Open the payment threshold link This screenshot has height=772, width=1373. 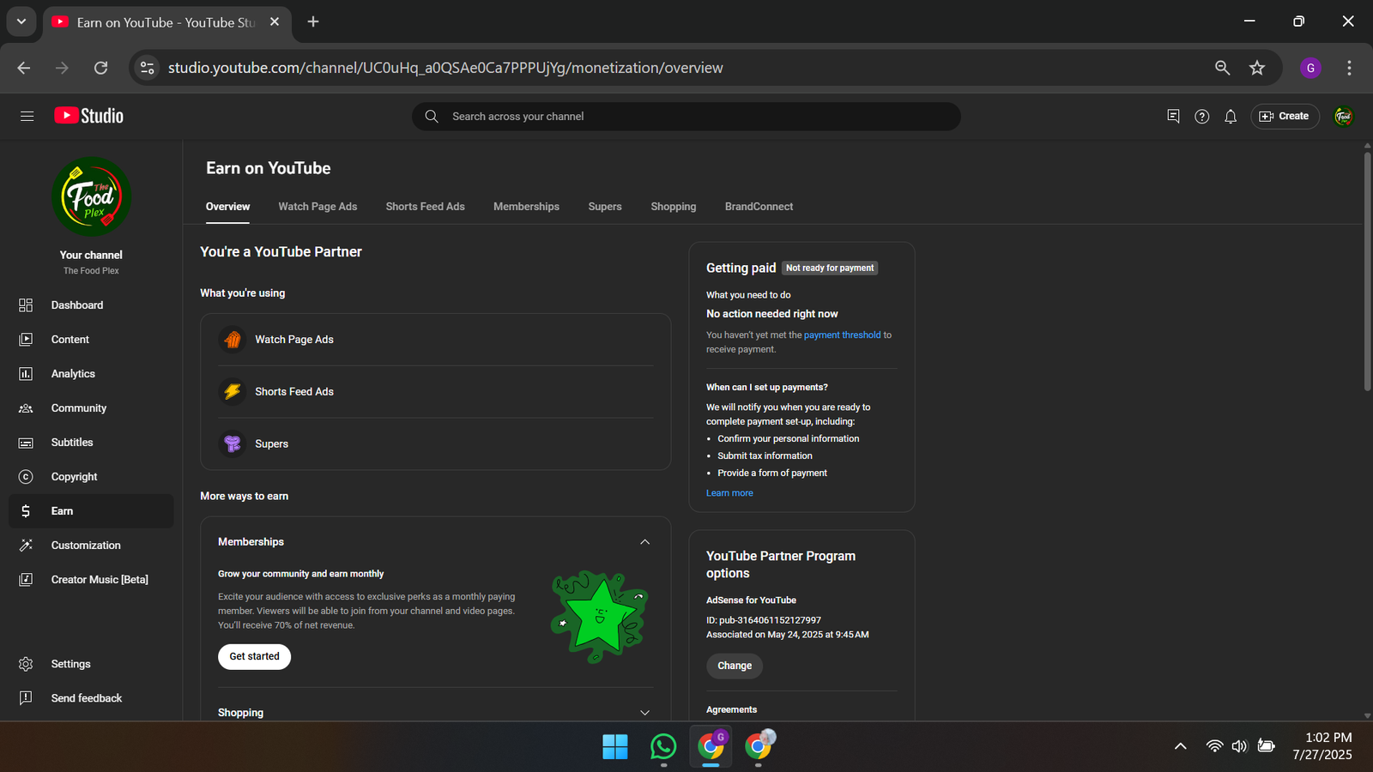coord(842,335)
